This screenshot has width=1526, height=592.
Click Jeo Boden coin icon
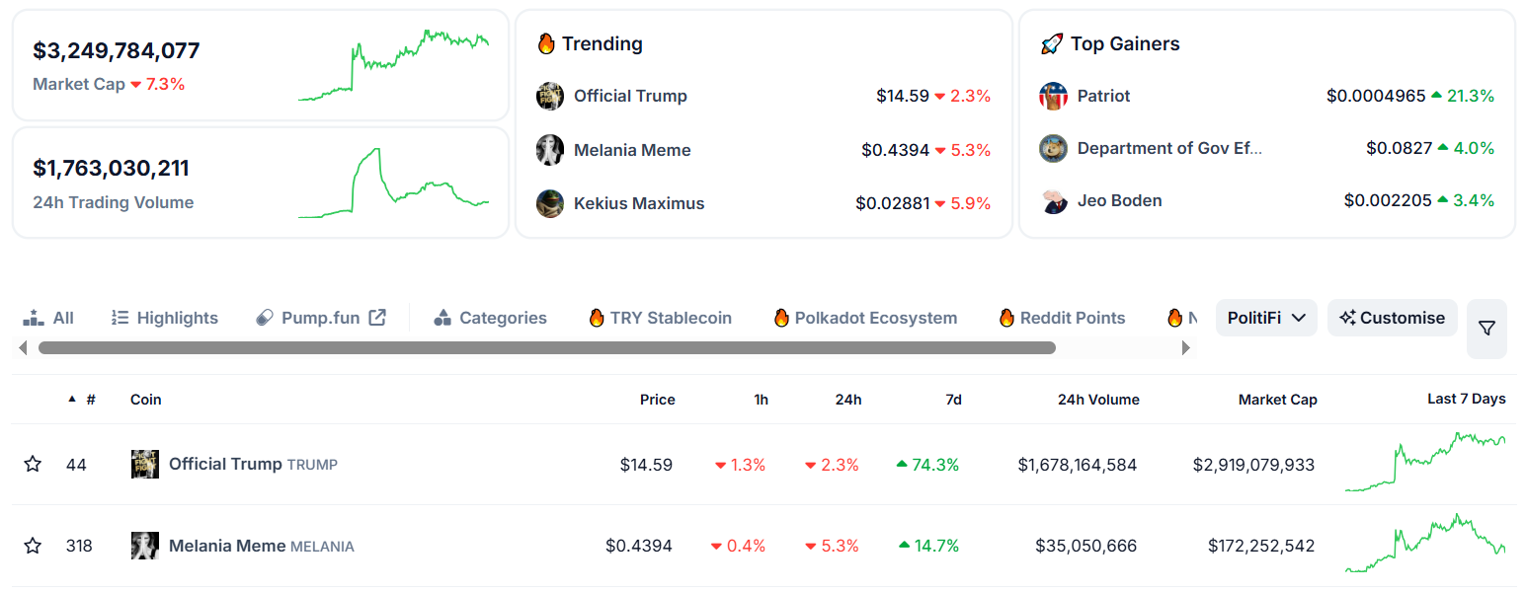coord(1054,200)
